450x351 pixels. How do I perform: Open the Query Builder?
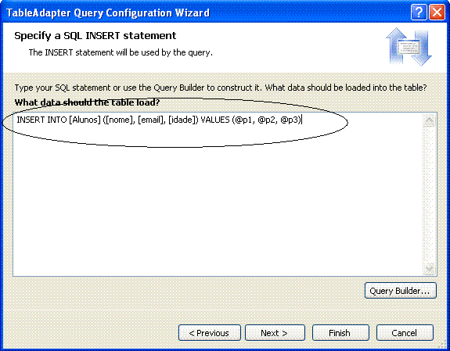401,291
